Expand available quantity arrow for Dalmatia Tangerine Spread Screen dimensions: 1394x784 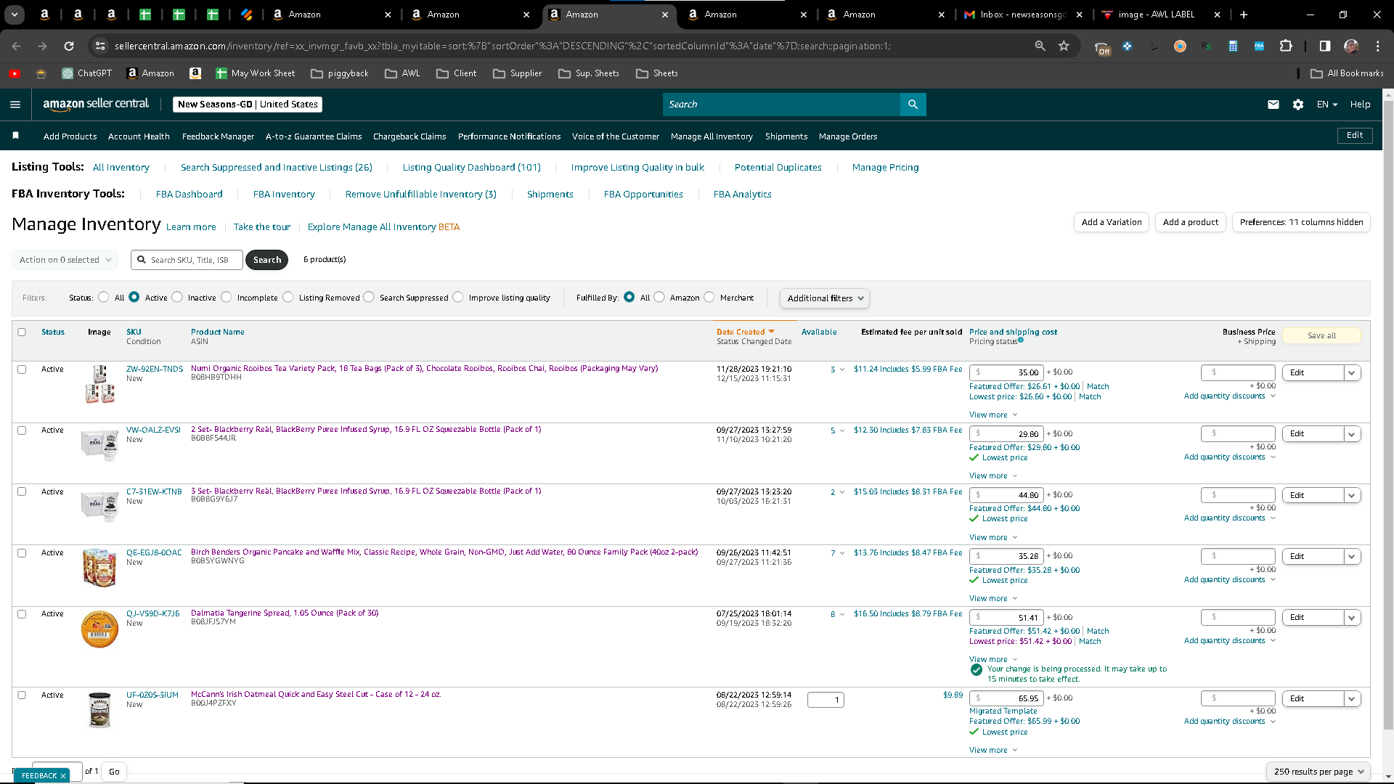(842, 614)
